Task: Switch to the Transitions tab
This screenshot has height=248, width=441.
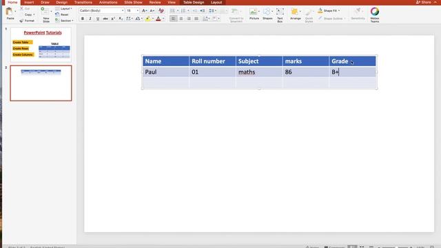Action: [83, 2]
